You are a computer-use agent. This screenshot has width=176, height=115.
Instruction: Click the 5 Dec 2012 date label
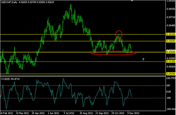coord(133,113)
